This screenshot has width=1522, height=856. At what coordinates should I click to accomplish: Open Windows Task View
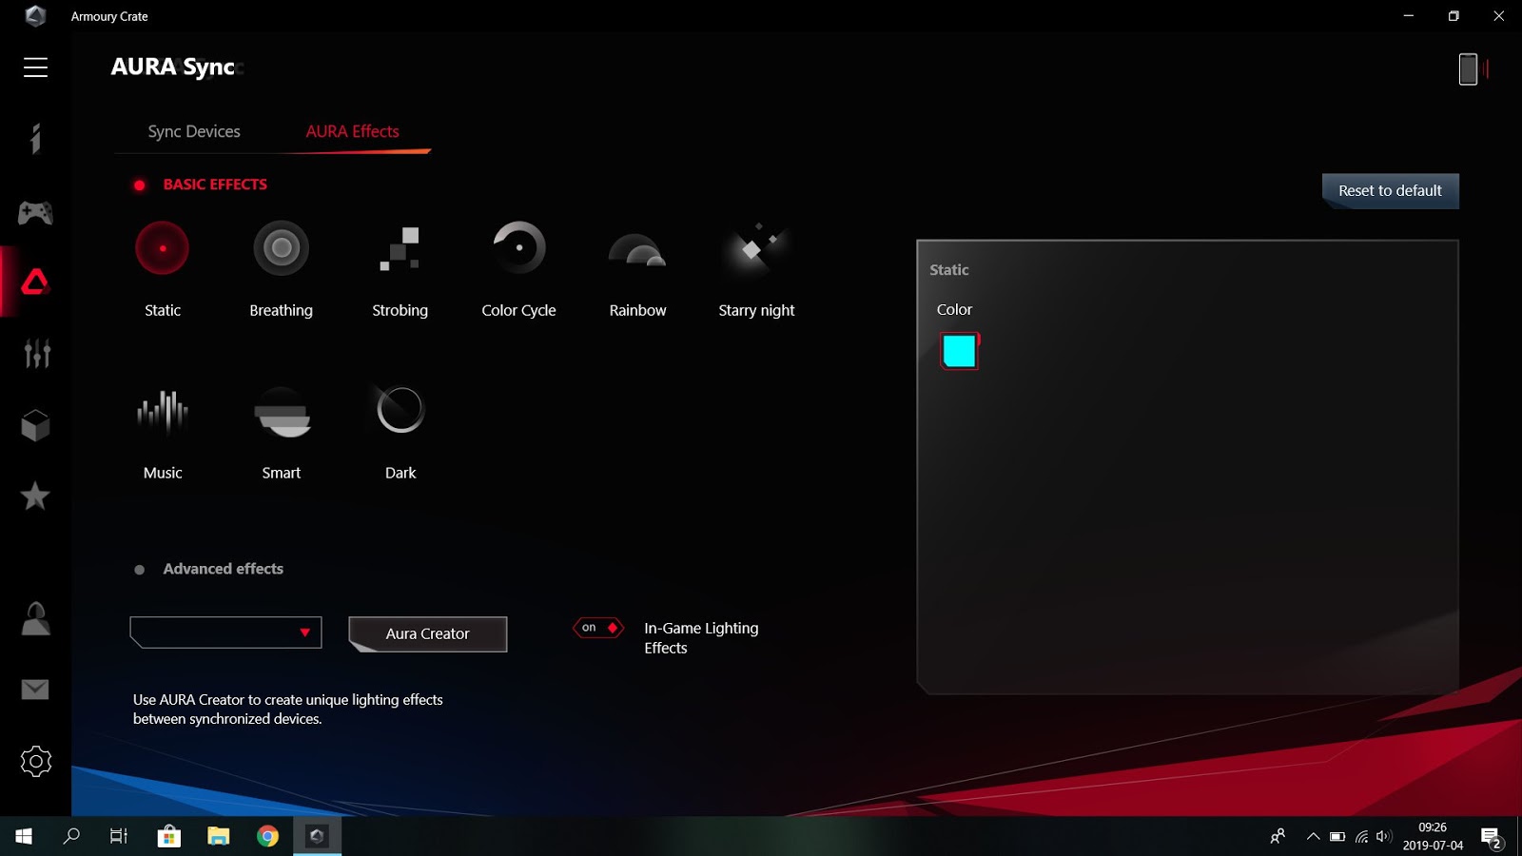pos(119,836)
